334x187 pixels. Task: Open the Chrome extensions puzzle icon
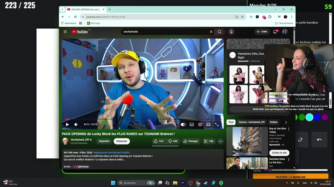270,17
